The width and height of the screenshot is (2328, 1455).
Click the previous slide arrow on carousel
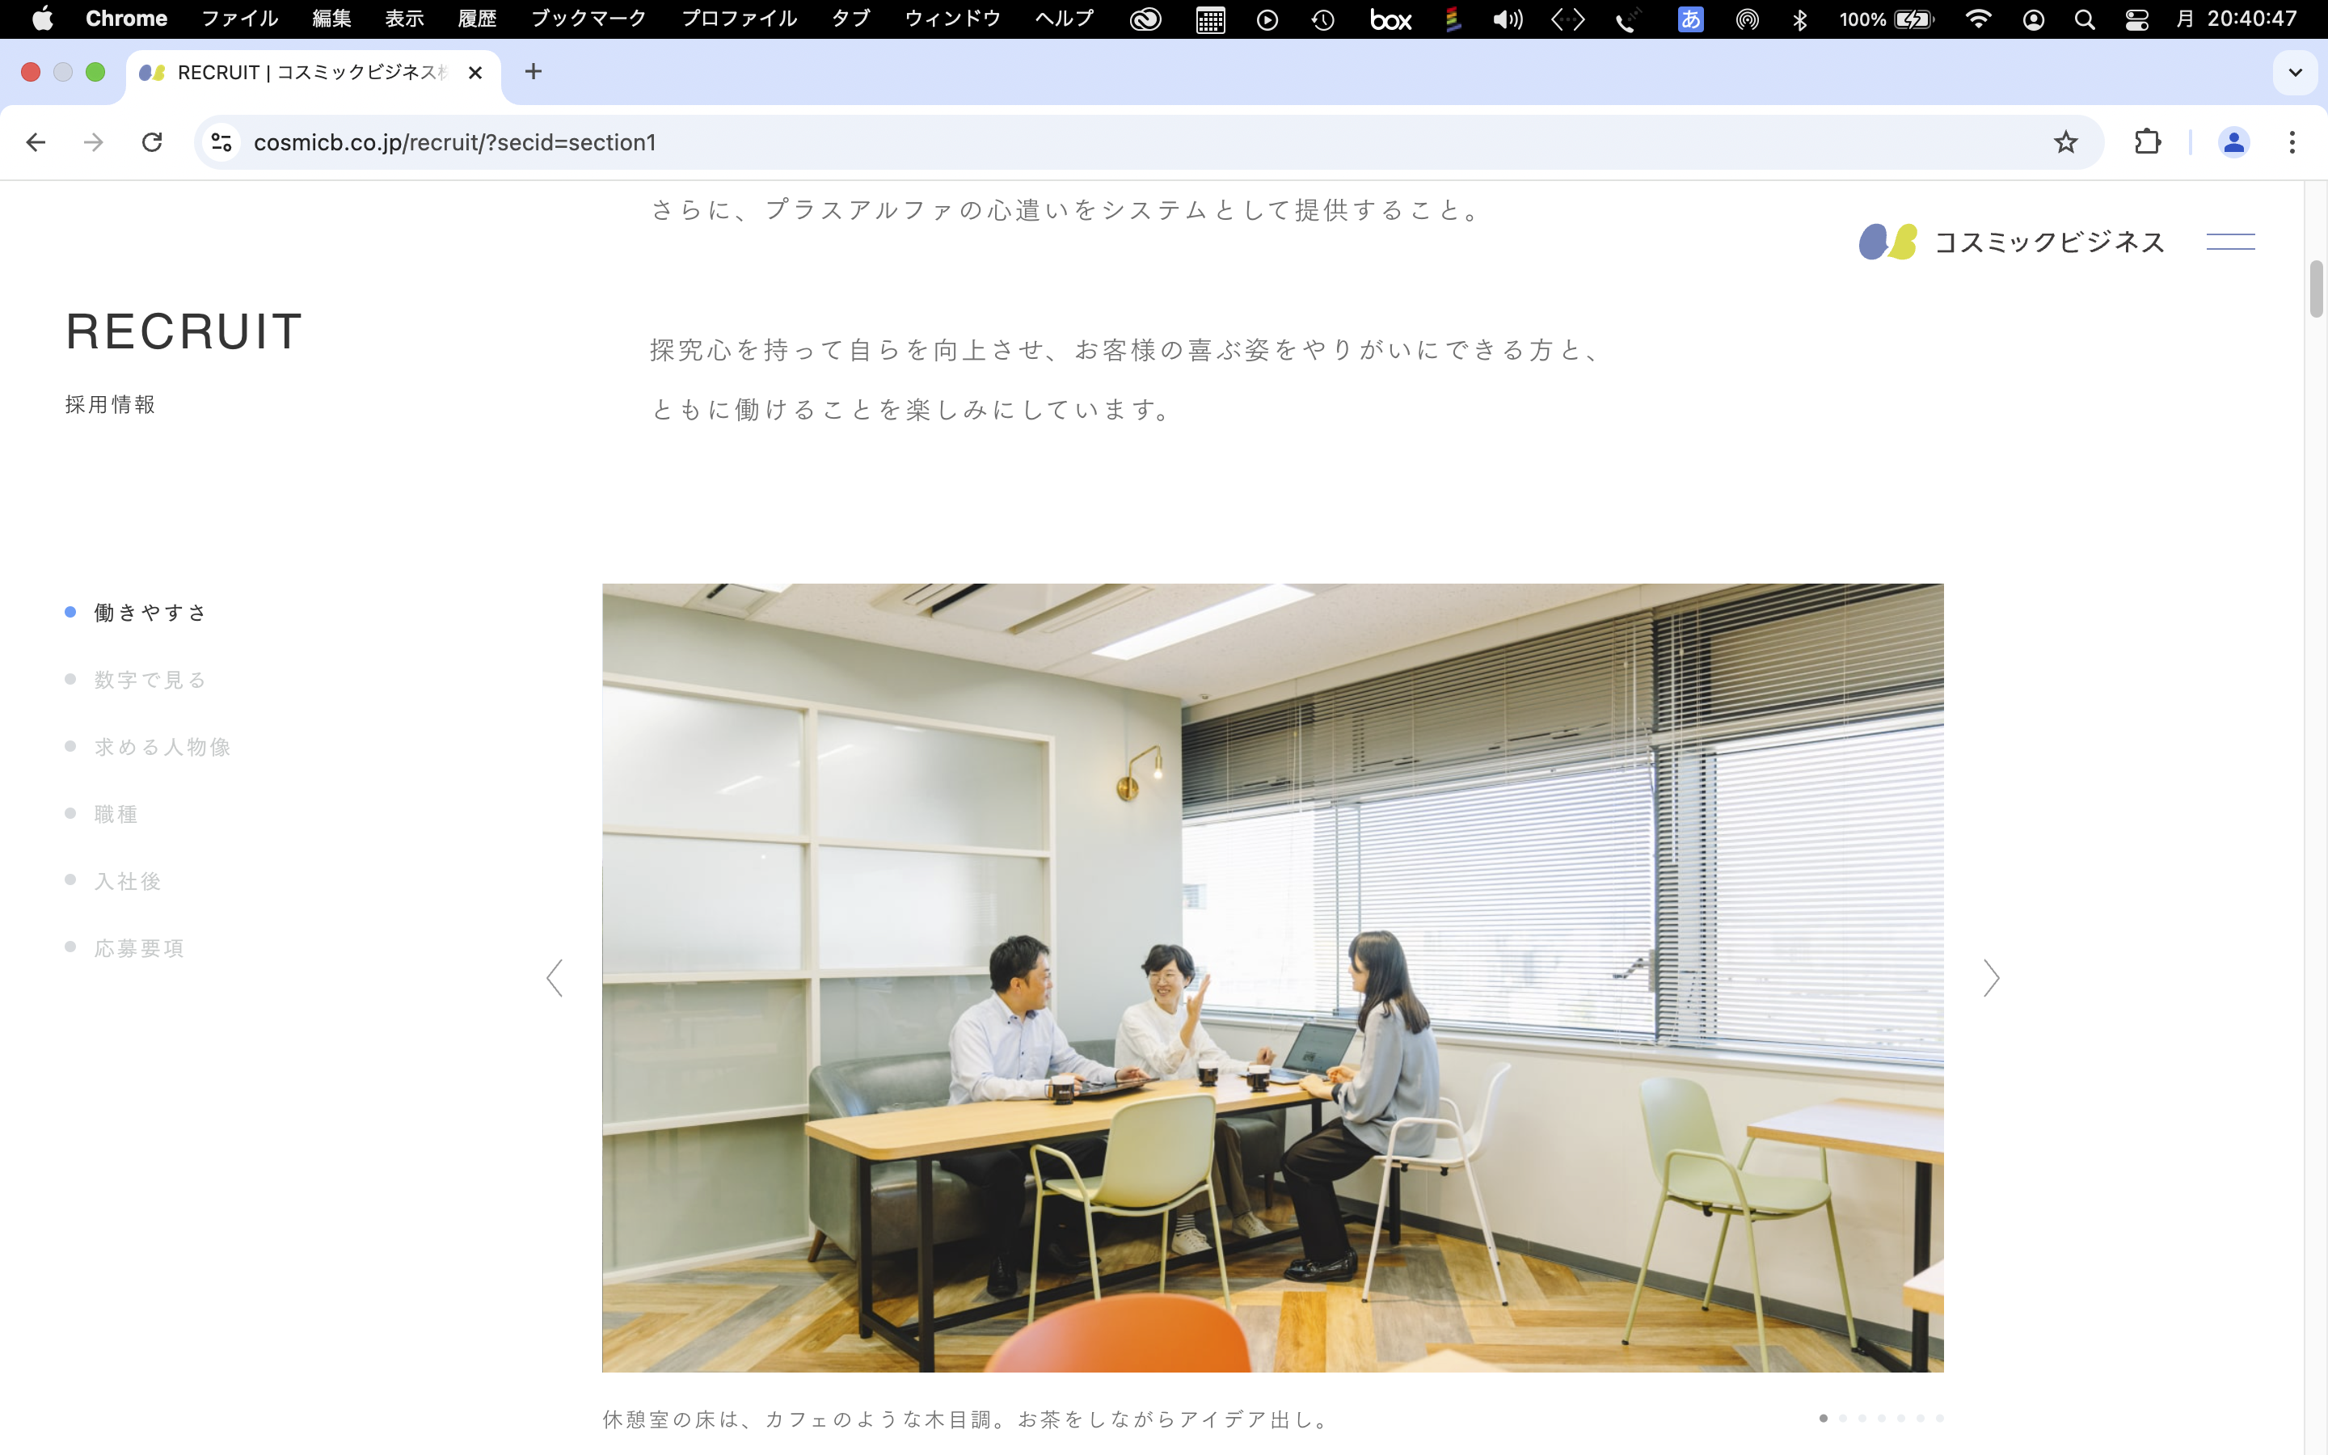[x=555, y=978]
